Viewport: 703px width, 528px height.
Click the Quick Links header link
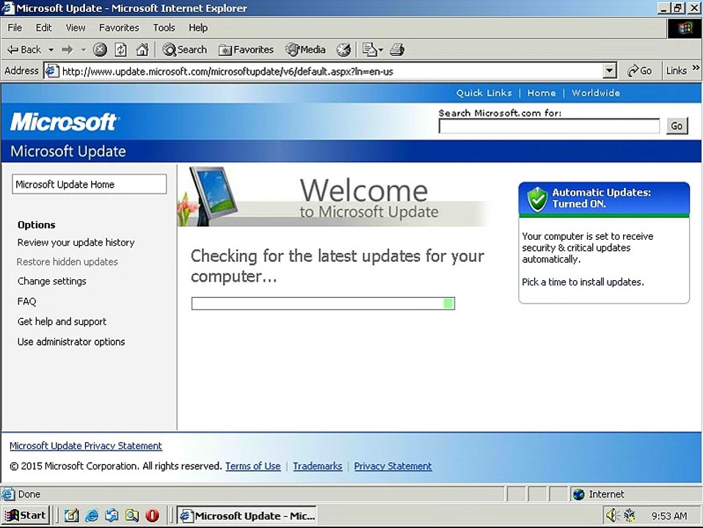point(484,93)
